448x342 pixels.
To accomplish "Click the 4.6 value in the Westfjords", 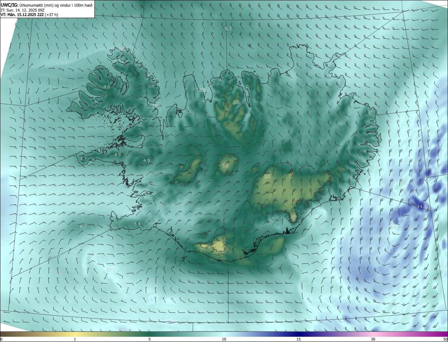I will [x=107, y=87].
